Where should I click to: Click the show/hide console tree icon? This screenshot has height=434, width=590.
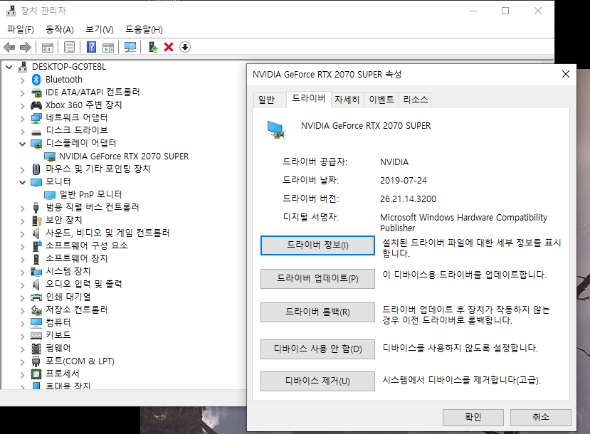click(48, 48)
